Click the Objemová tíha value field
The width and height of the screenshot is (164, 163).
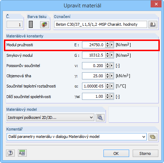pyautogui.click(x=94, y=76)
